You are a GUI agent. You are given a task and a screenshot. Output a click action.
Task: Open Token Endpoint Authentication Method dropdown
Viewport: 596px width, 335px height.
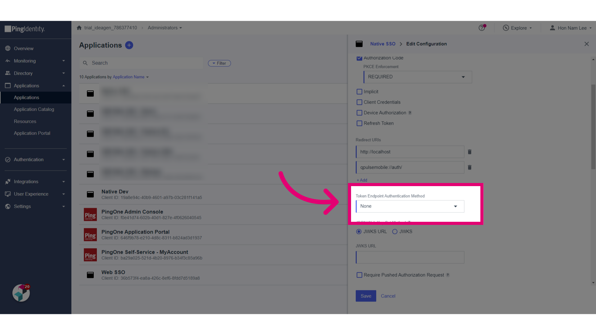(x=410, y=206)
